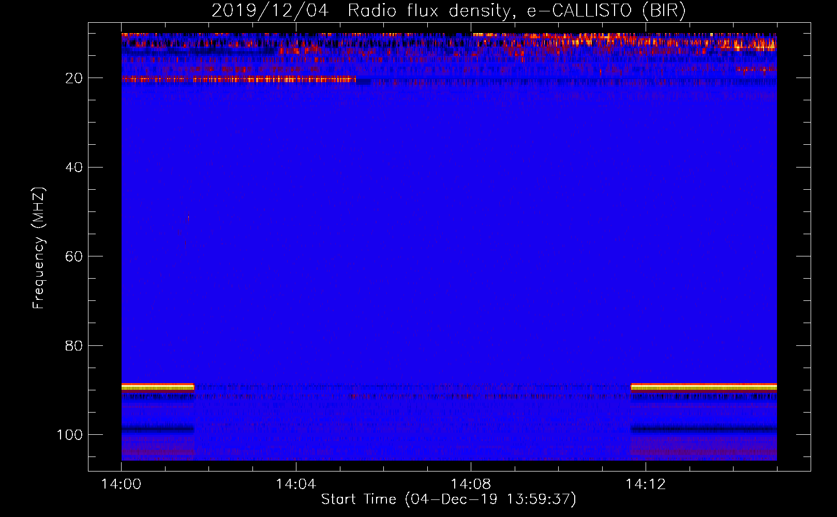Click the 14:04 time tick label

[296, 484]
